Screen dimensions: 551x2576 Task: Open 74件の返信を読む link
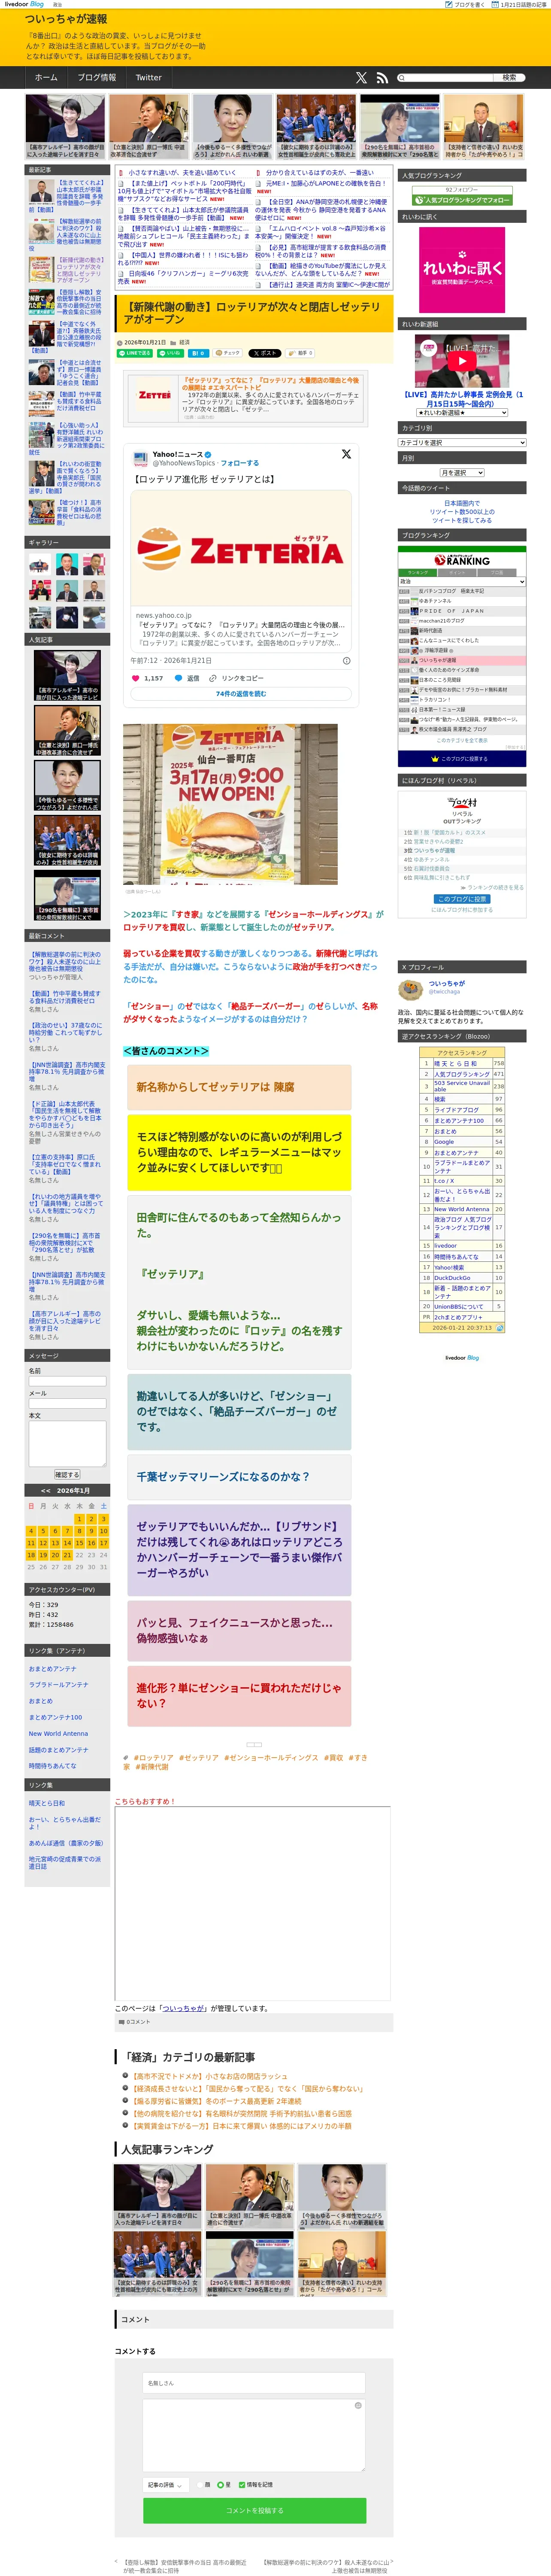241,694
